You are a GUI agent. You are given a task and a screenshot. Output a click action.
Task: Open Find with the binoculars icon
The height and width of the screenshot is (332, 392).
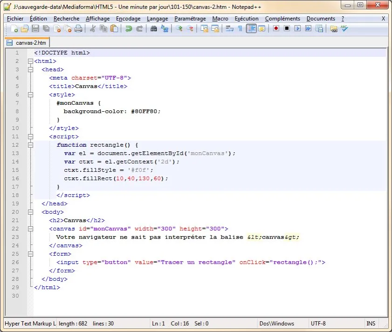click(154, 29)
